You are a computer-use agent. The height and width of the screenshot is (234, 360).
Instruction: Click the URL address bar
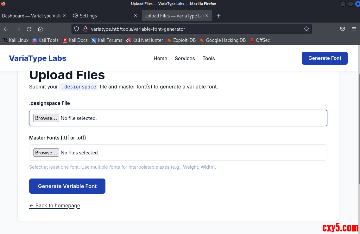tap(190, 29)
